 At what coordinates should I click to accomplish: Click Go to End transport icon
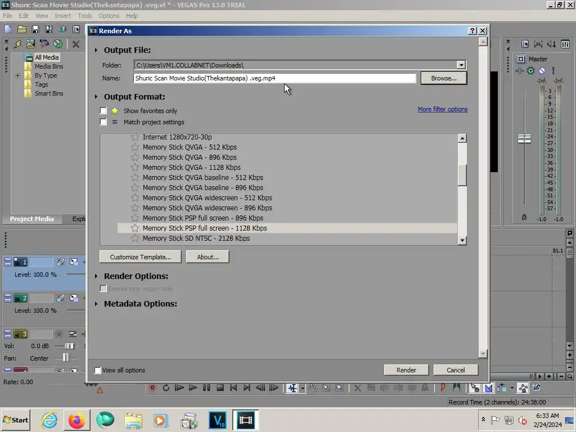pyautogui.click(x=247, y=388)
